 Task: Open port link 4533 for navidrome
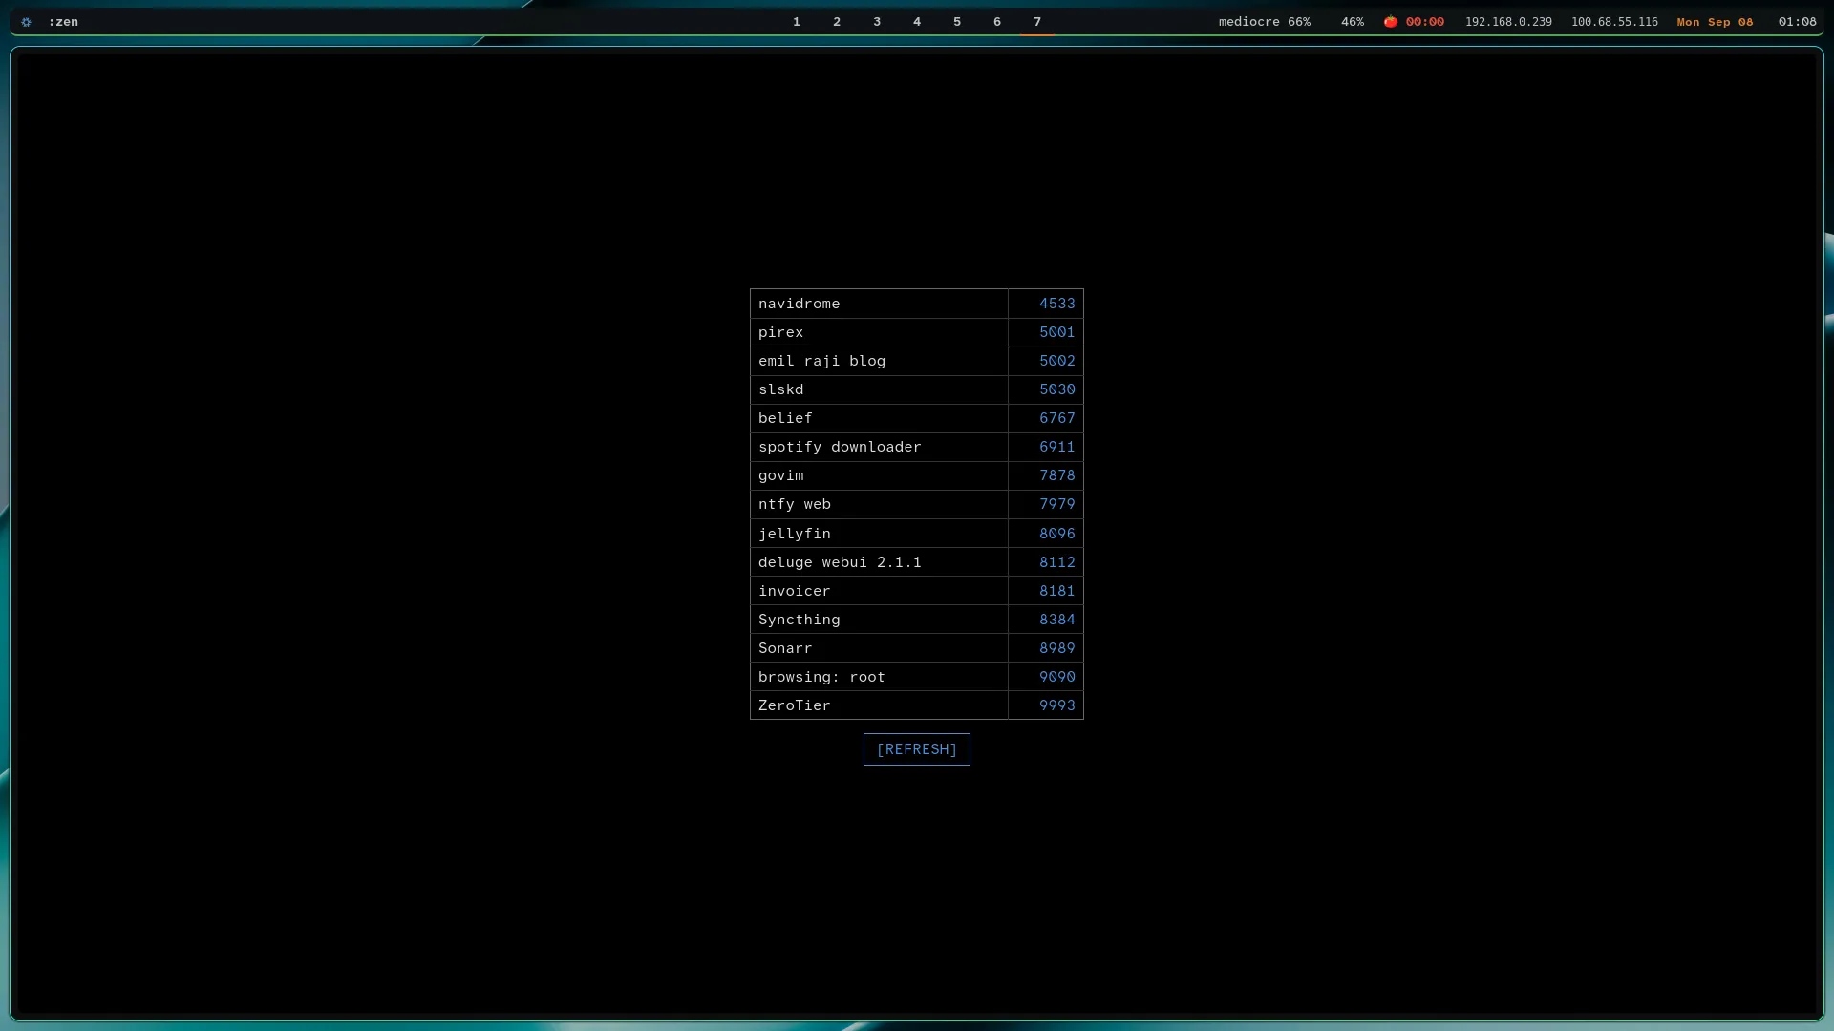[1056, 304]
